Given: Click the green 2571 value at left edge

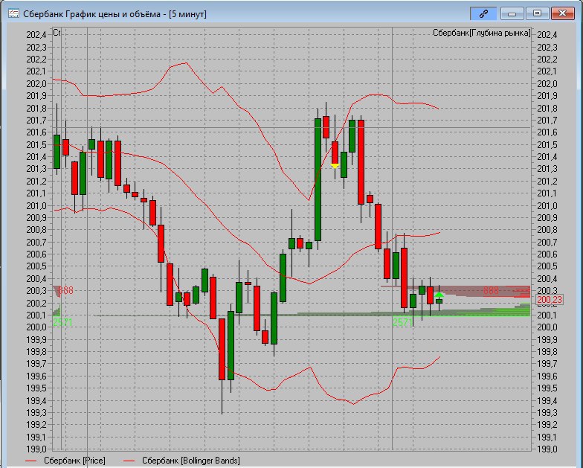Looking at the screenshot, I should [62, 322].
